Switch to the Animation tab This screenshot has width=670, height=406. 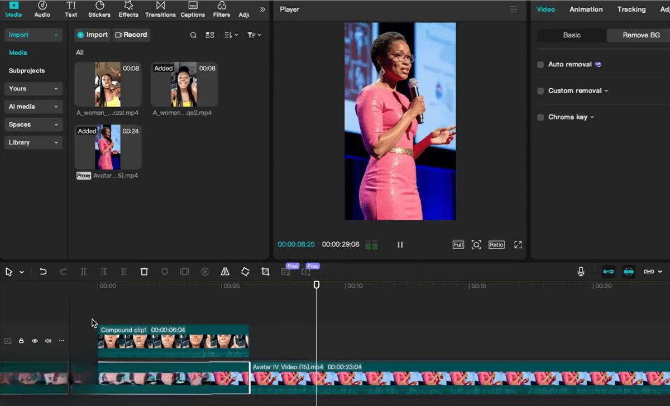coord(586,9)
